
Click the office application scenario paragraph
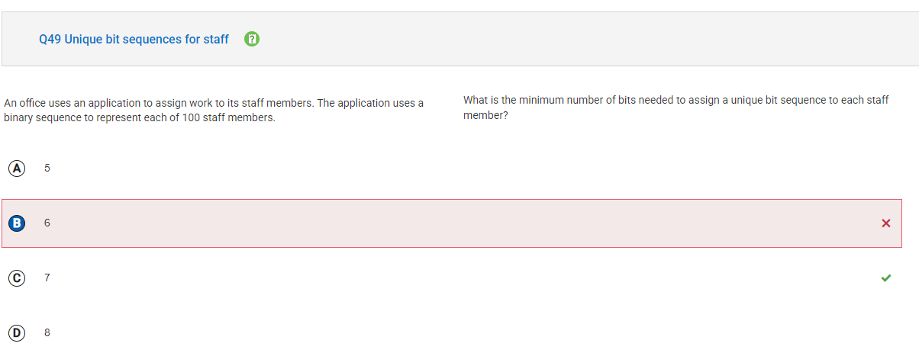pos(214,111)
